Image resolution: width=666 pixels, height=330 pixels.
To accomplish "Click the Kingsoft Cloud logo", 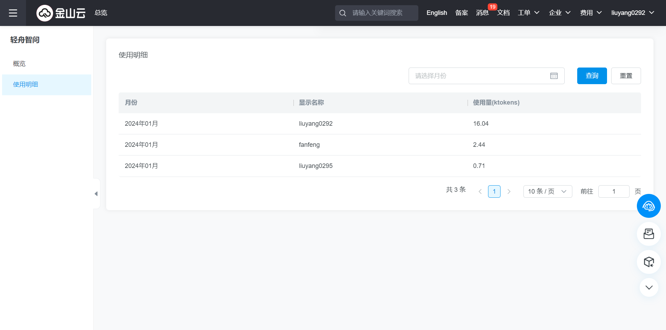I will [61, 13].
